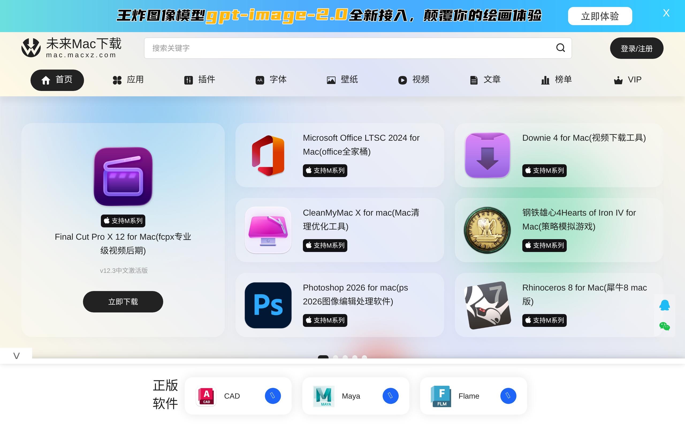The height and width of the screenshot is (428, 685).
Task: Open Photoshop 2026 for mac title link
Action: click(x=356, y=295)
